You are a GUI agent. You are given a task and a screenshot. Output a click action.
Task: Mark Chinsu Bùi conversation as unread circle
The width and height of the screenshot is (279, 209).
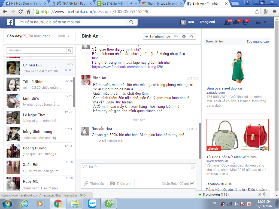pyautogui.click(x=66, y=70)
